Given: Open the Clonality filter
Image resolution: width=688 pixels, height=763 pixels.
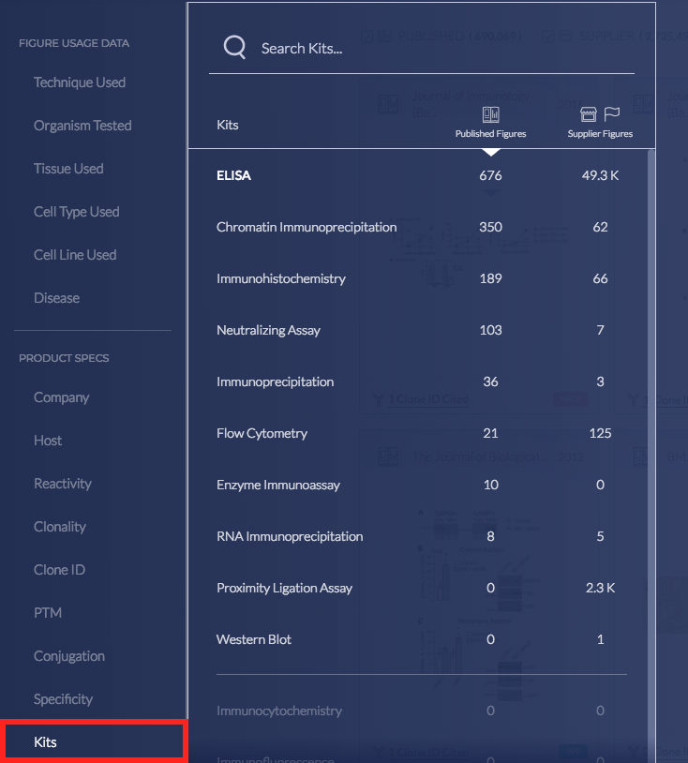Looking at the screenshot, I should click(x=60, y=527).
